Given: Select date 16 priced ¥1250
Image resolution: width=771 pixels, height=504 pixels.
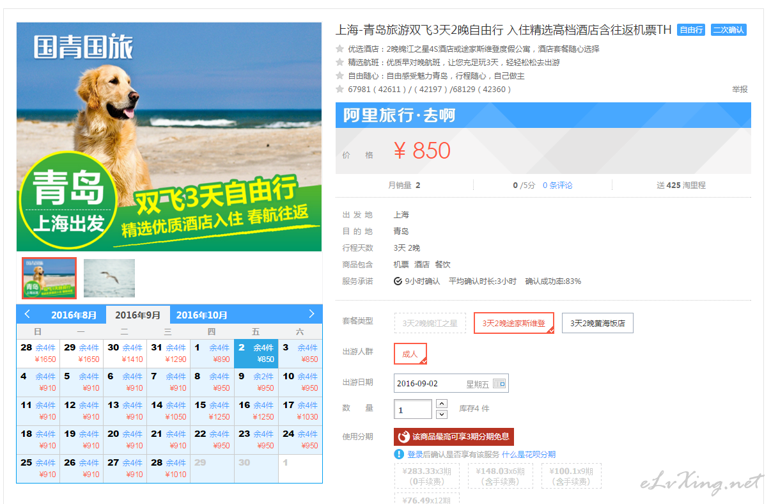Looking at the screenshot, I should click(x=256, y=411).
